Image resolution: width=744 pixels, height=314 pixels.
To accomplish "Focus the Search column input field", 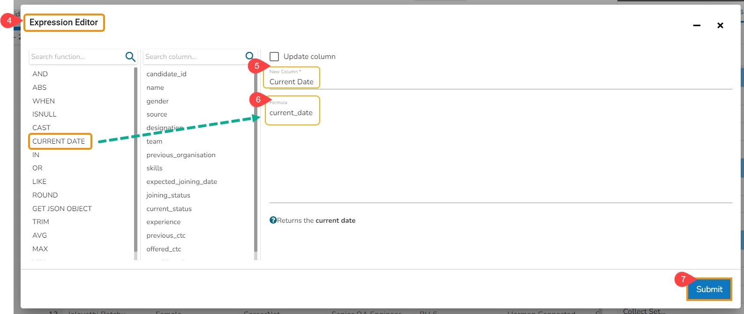I will tap(193, 57).
